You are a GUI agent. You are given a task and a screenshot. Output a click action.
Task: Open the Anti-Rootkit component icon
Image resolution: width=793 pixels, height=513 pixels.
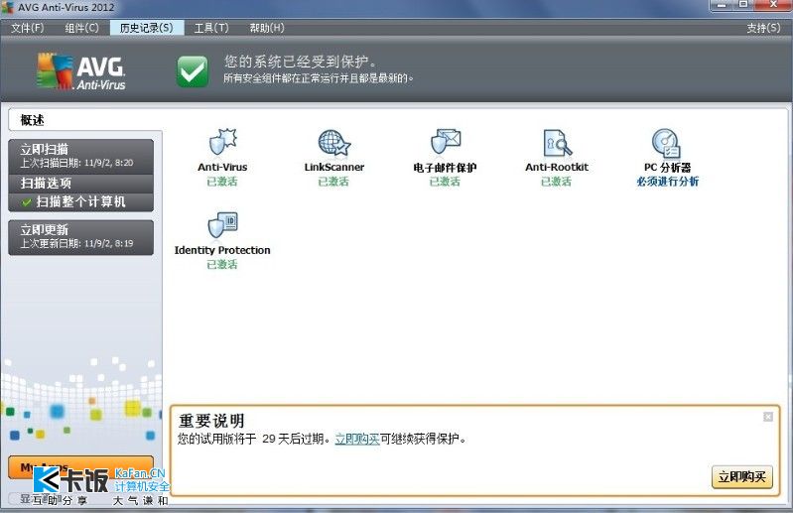coord(557,143)
